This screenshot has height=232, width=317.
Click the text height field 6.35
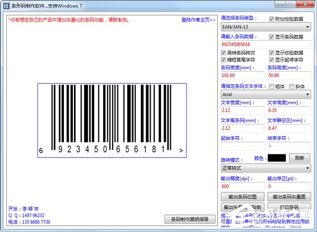click(x=289, y=110)
